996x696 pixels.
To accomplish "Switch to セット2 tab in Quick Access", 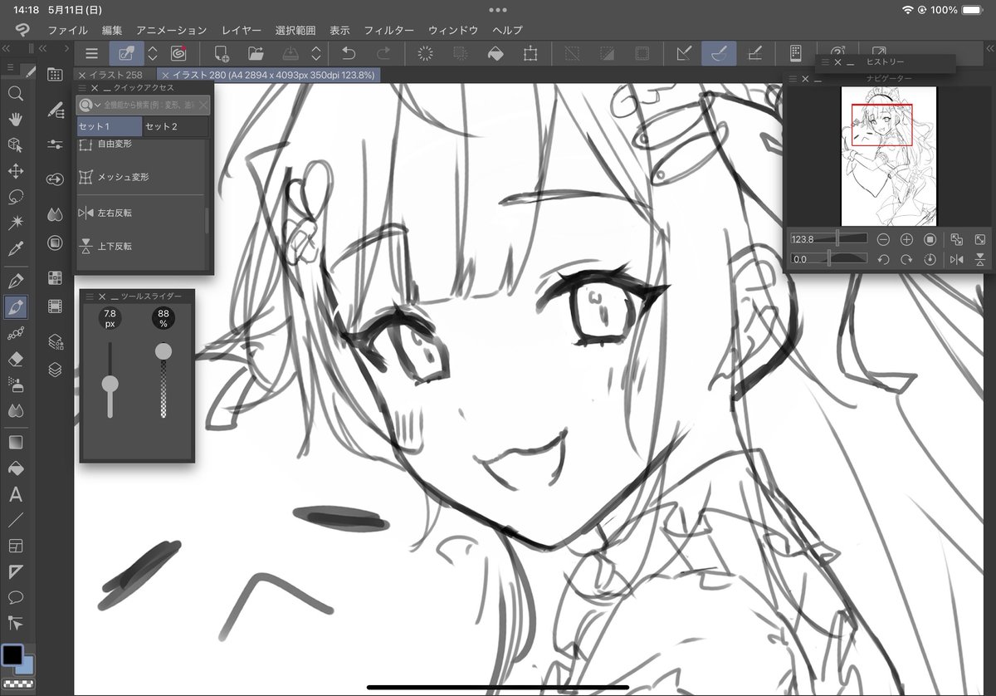I will coord(175,127).
